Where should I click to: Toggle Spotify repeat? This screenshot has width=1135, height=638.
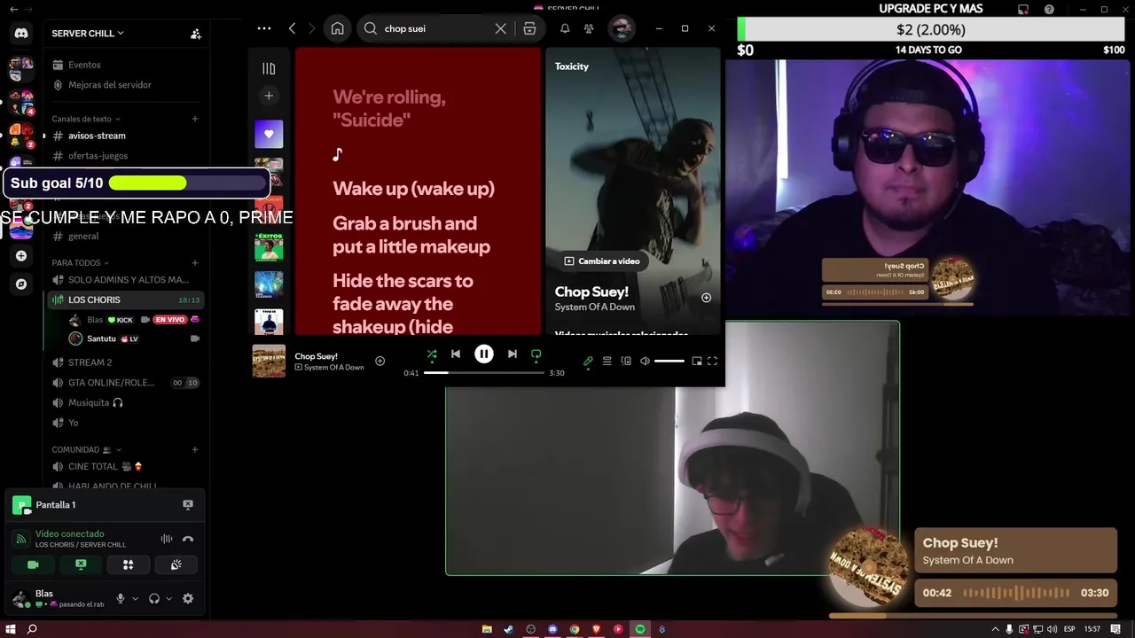(x=536, y=354)
